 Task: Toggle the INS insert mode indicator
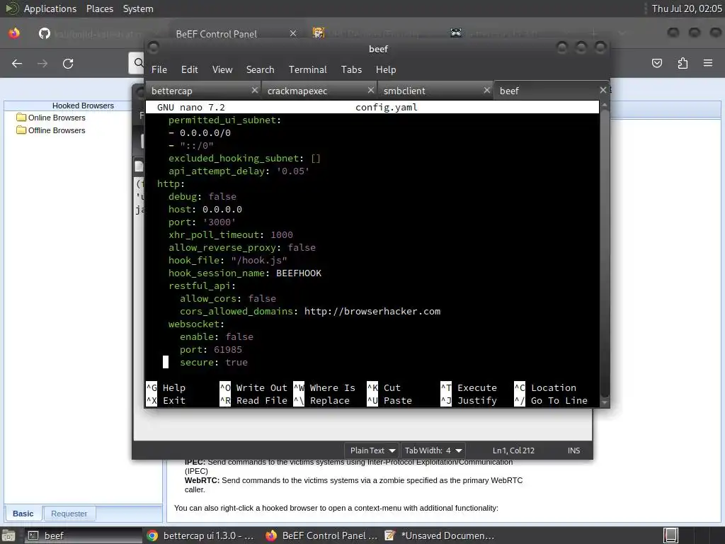point(573,450)
